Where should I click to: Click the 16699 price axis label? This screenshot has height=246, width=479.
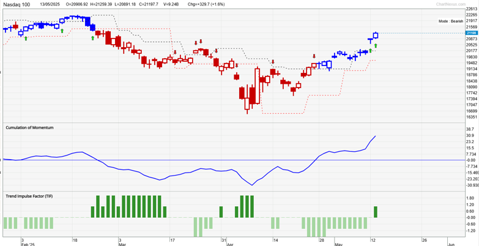coord(472,111)
